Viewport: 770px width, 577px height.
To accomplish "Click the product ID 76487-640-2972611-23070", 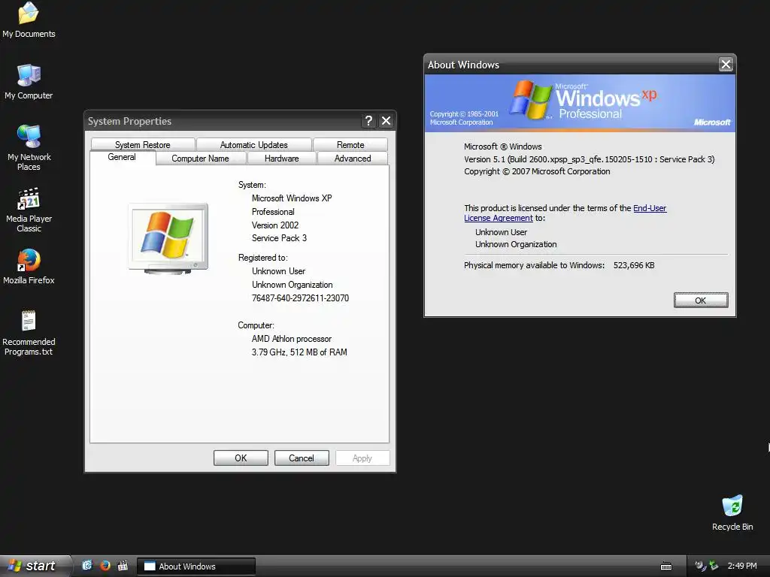I will (300, 298).
